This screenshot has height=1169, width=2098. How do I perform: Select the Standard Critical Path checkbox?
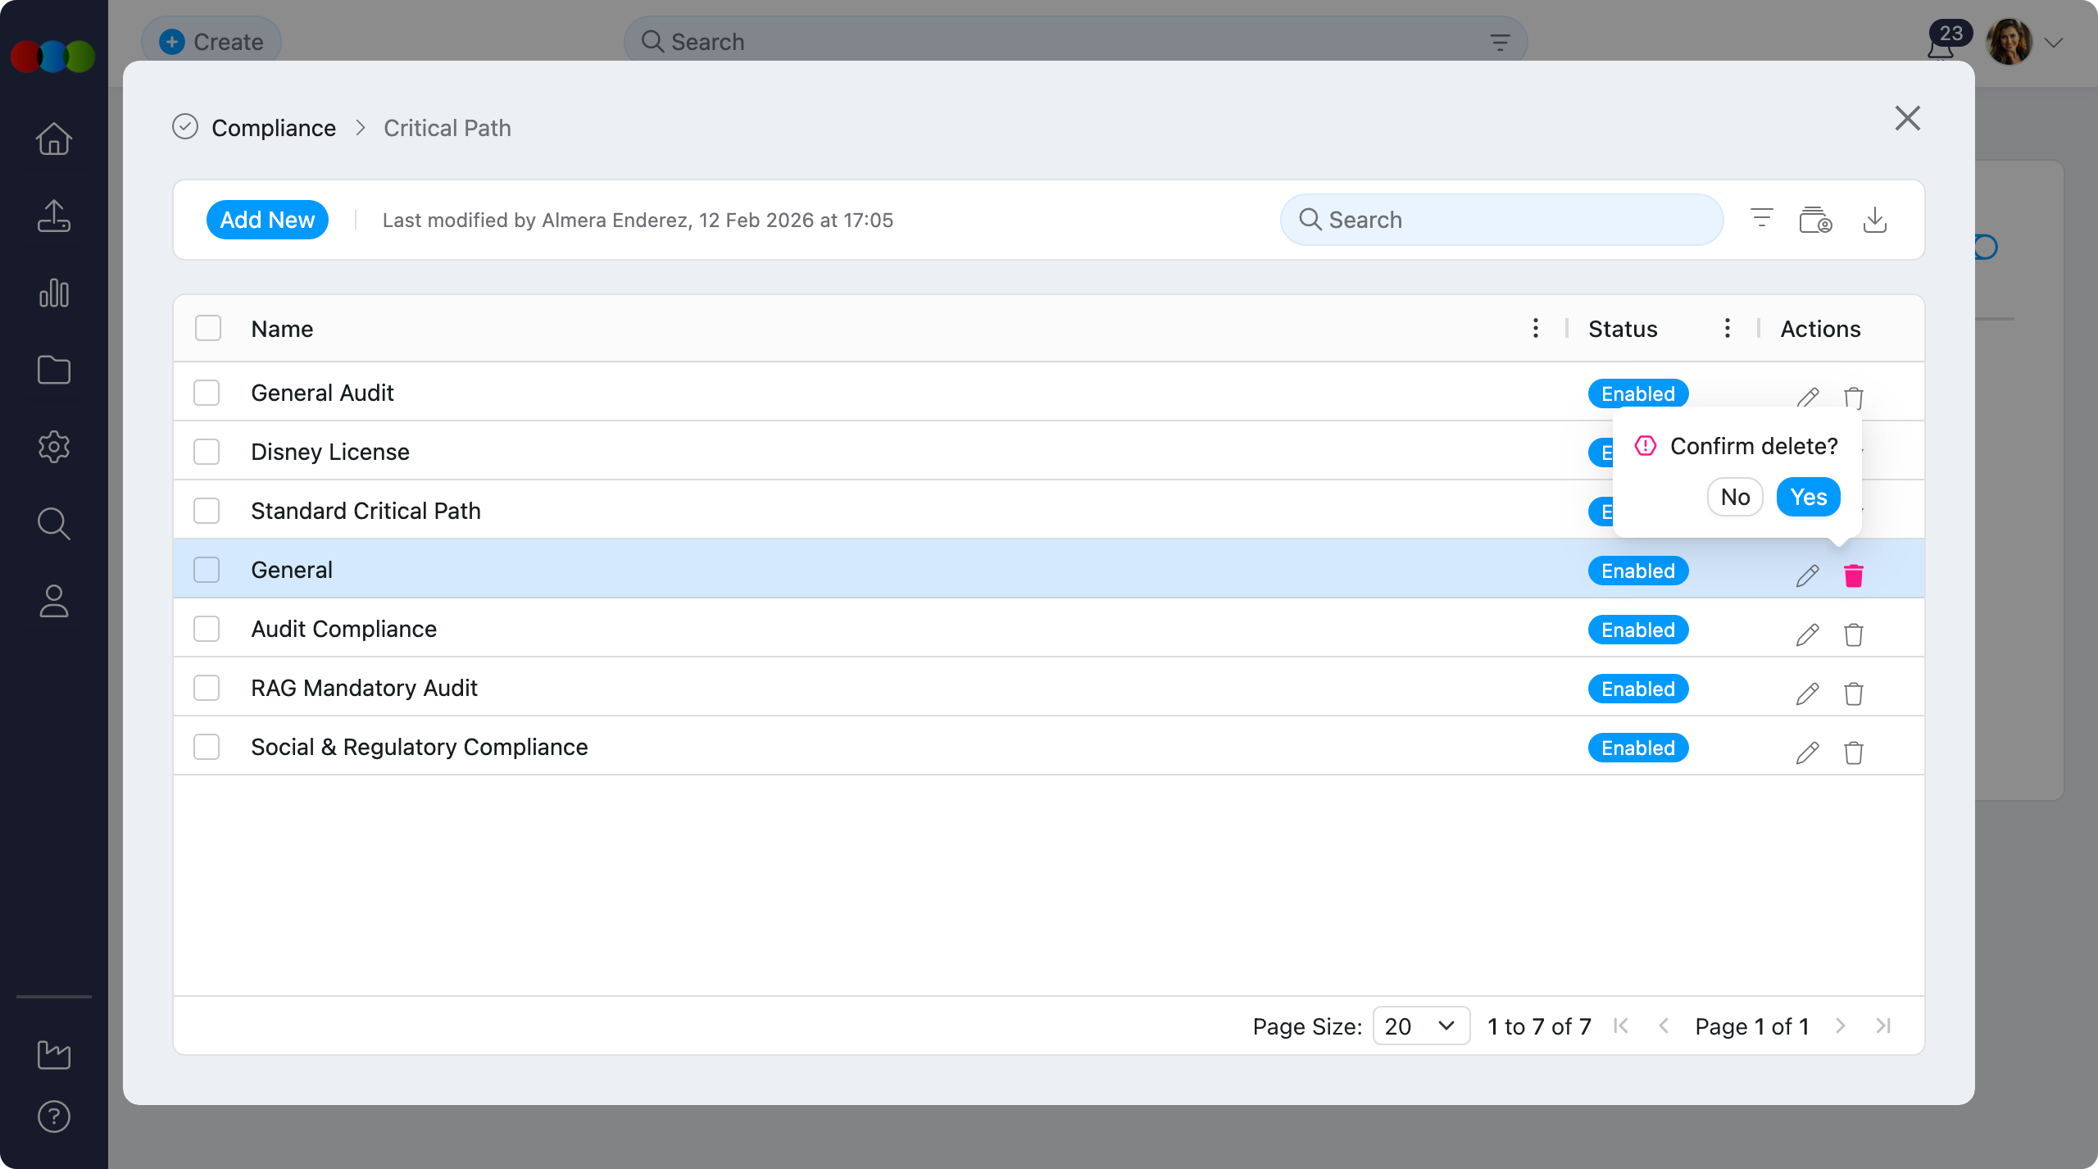(207, 511)
